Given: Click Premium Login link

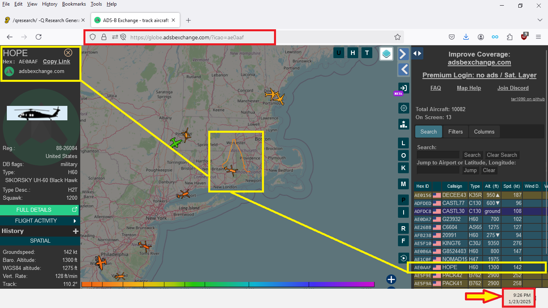Looking at the screenshot, I should pyautogui.click(x=479, y=75).
